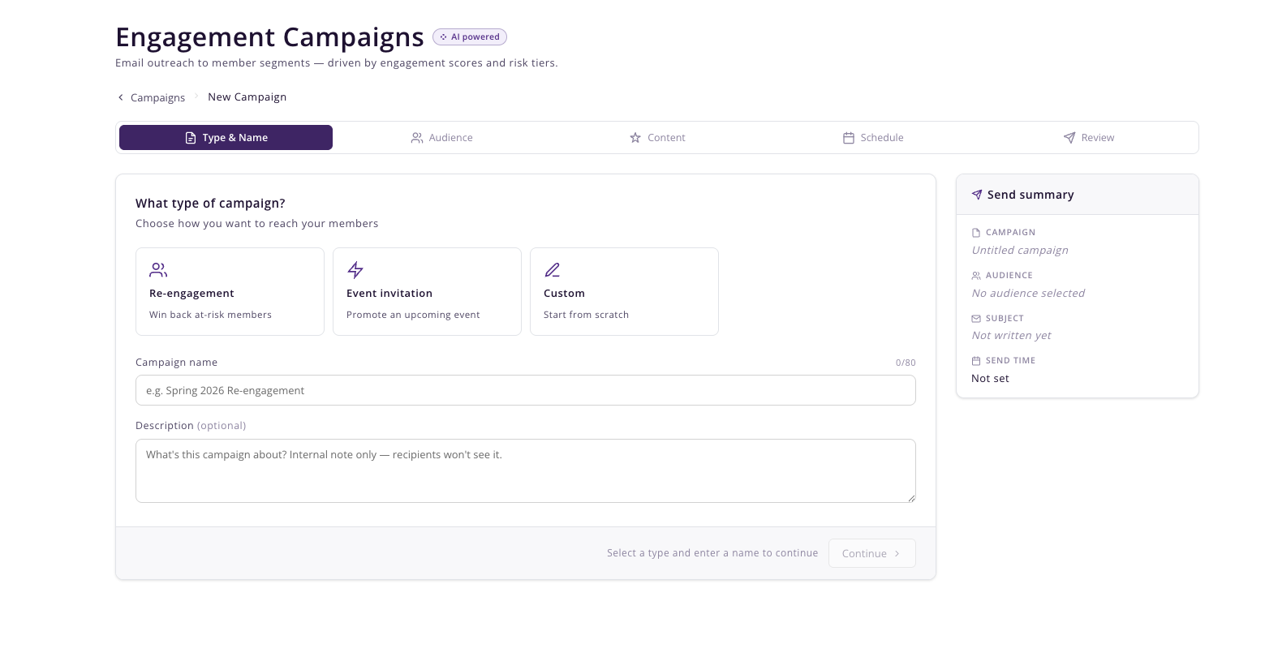Click the AI powered badge

pyautogui.click(x=470, y=36)
